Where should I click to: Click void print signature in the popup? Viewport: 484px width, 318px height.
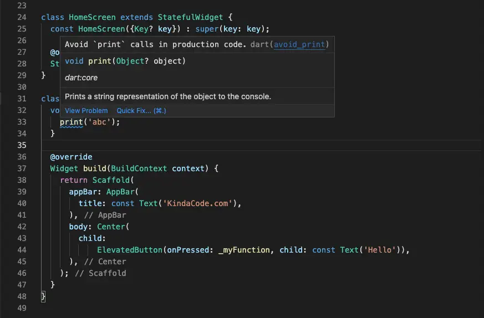[125, 61]
